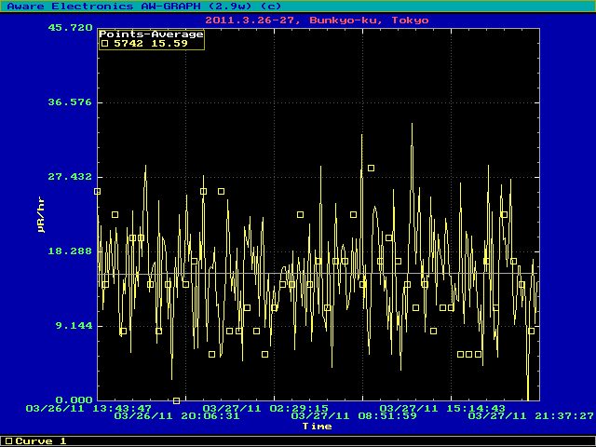
Task: Select the 03/27/11 02:29:15 time label
Action: (265, 408)
